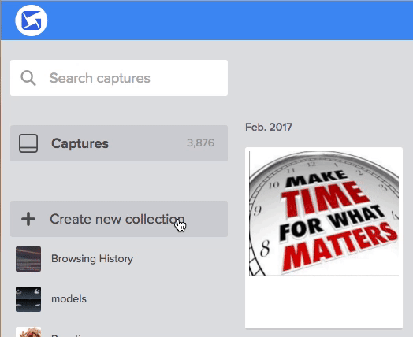Image resolution: width=413 pixels, height=337 pixels.
Task: Select the partially visible third collection thumbnail
Action: (x=28, y=331)
